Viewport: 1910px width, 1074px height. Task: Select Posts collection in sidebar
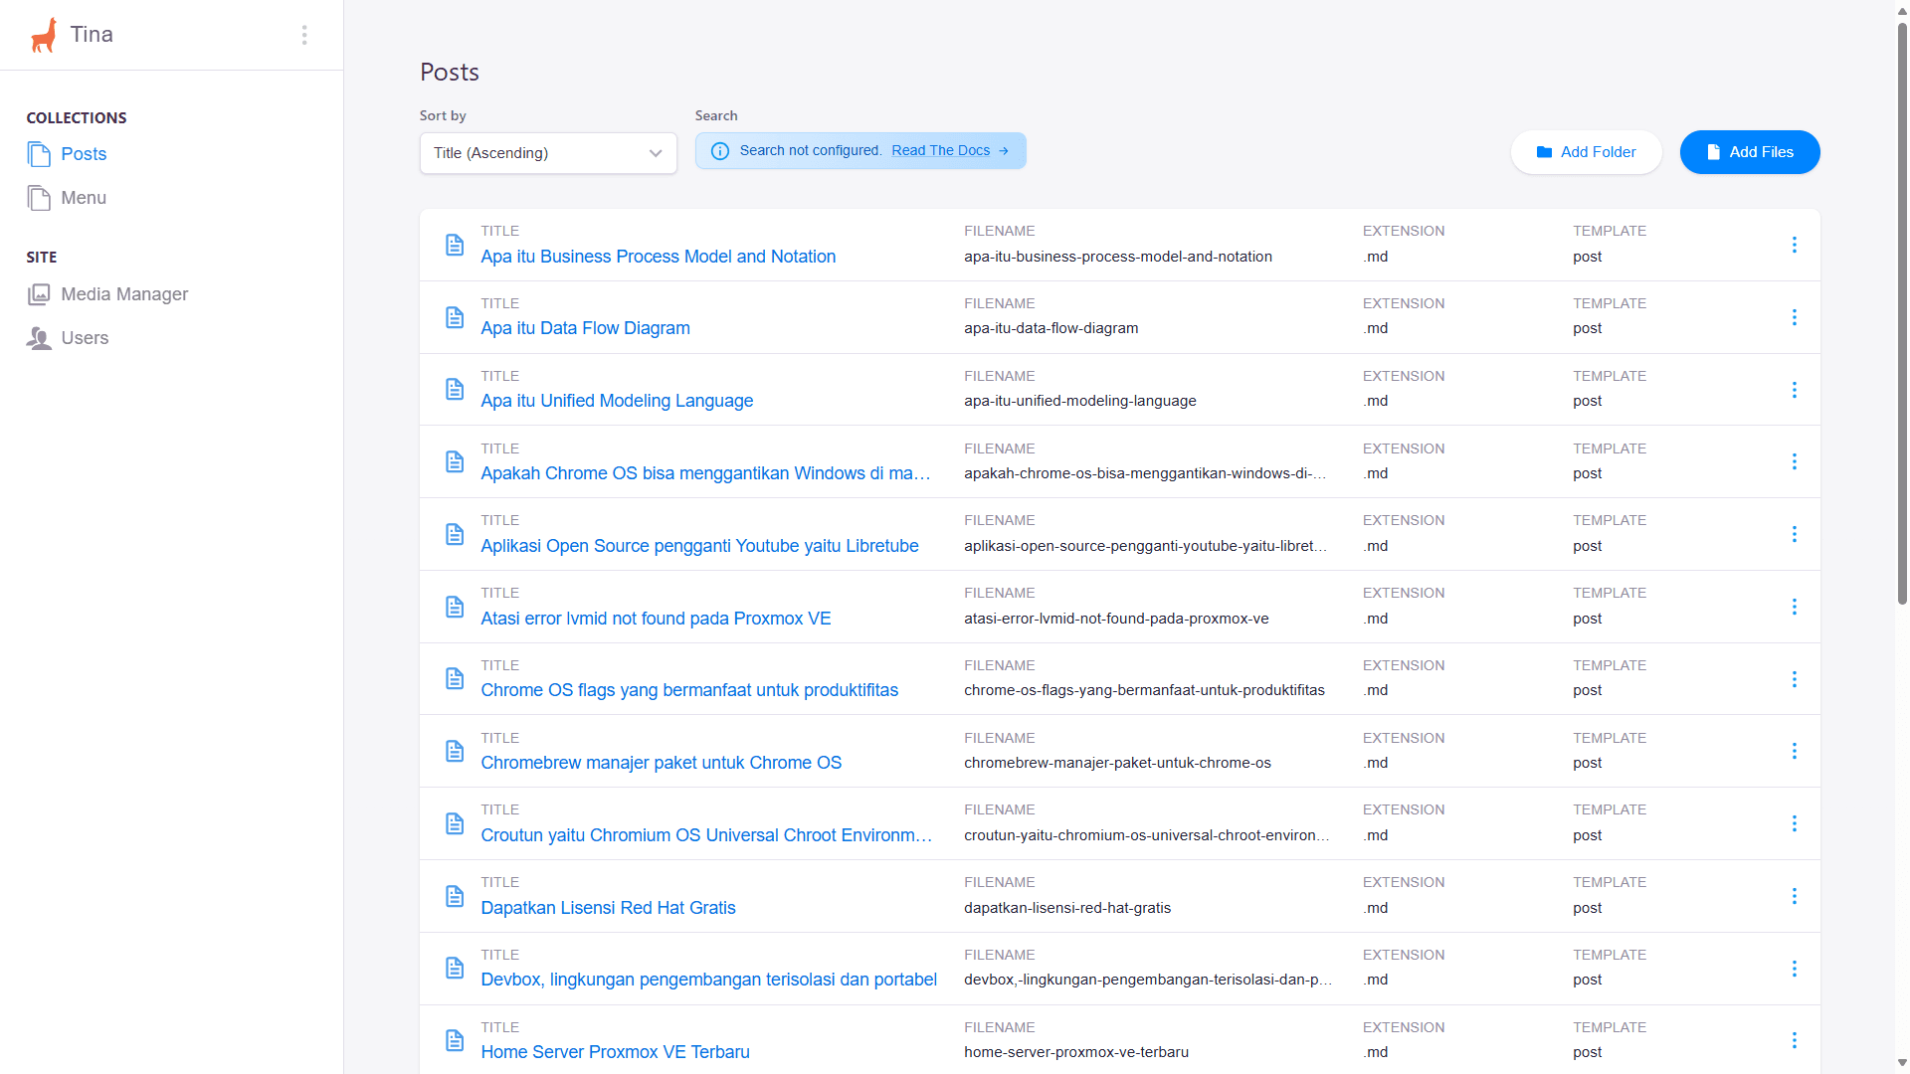(x=84, y=154)
